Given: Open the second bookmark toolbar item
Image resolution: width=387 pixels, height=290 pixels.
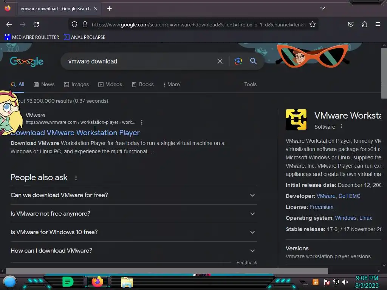Looking at the screenshot, I should point(84,37).
